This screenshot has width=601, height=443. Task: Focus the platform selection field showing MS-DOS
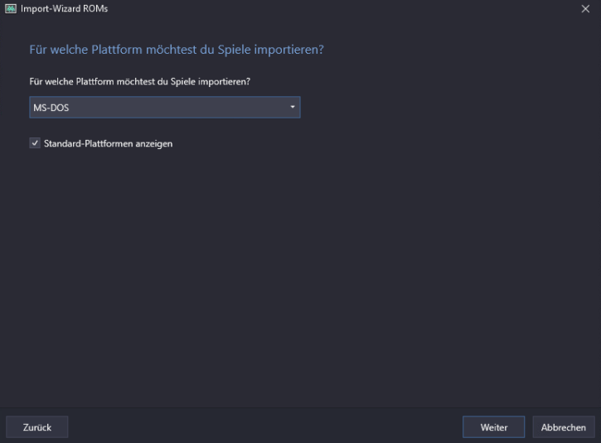(164, 108)
